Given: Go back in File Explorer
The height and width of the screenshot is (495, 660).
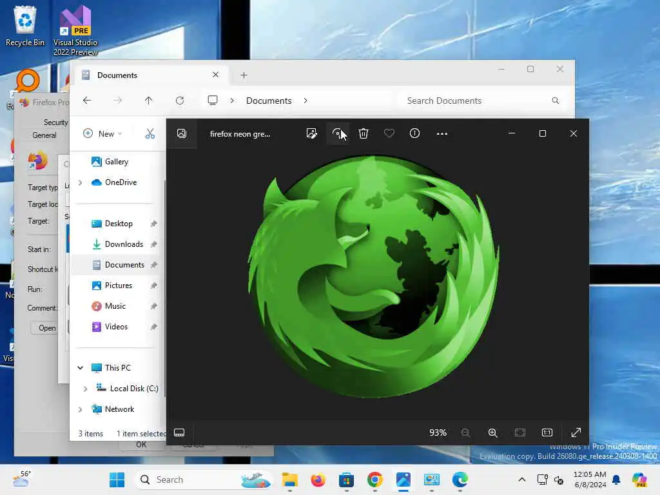Looking at the screenshot, I should click(87, 101).
